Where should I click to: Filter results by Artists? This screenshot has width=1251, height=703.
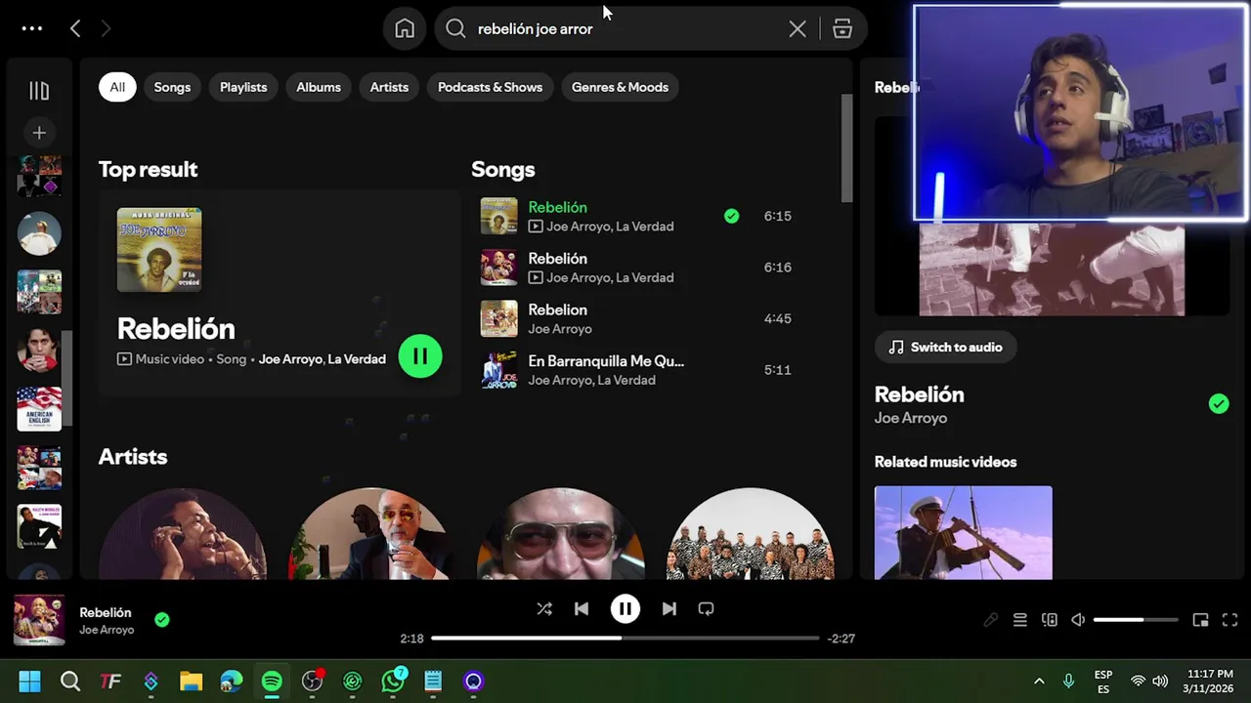pyautogui.click(x=389, y=87)
